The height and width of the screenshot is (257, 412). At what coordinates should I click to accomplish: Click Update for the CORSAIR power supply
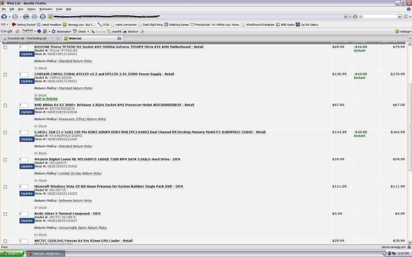click(27, 81)
